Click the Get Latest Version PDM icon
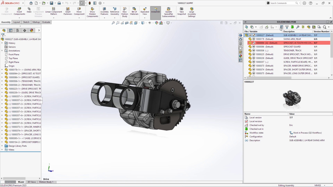 (246, 27)
